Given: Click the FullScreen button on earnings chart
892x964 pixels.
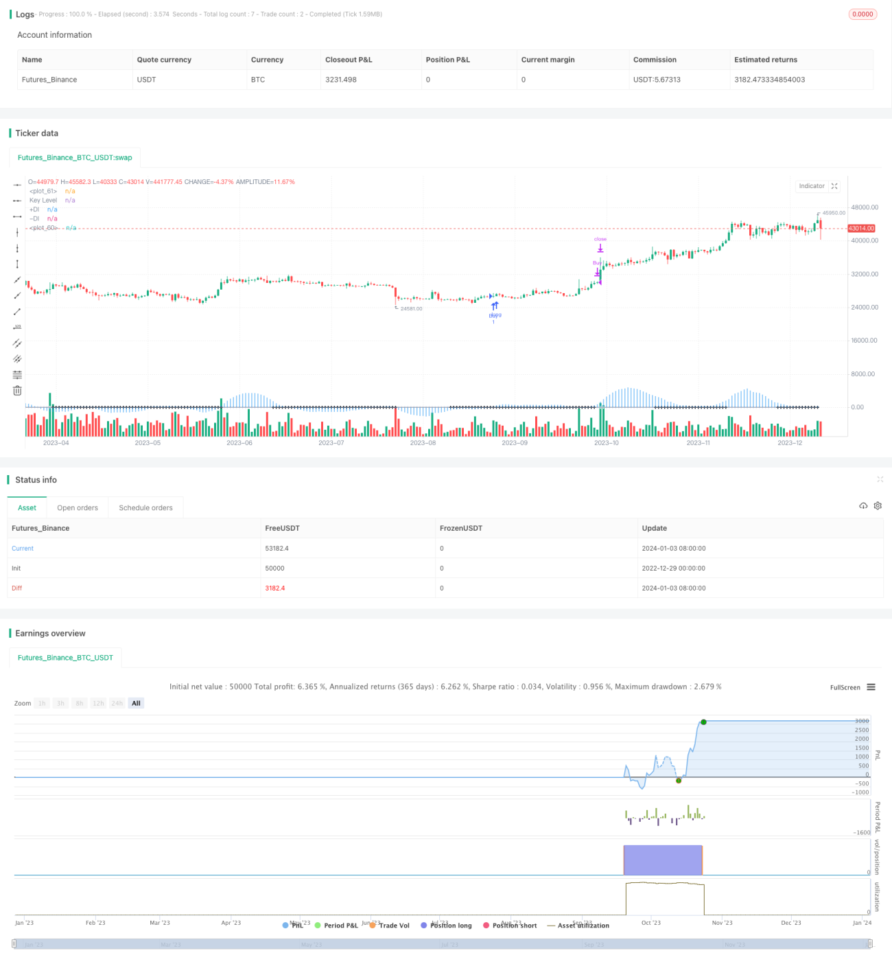Looking at the screenshot, I should click(845, 687).
